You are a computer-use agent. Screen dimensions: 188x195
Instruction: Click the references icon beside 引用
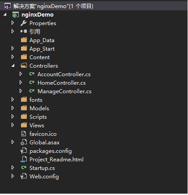(24, 31)
